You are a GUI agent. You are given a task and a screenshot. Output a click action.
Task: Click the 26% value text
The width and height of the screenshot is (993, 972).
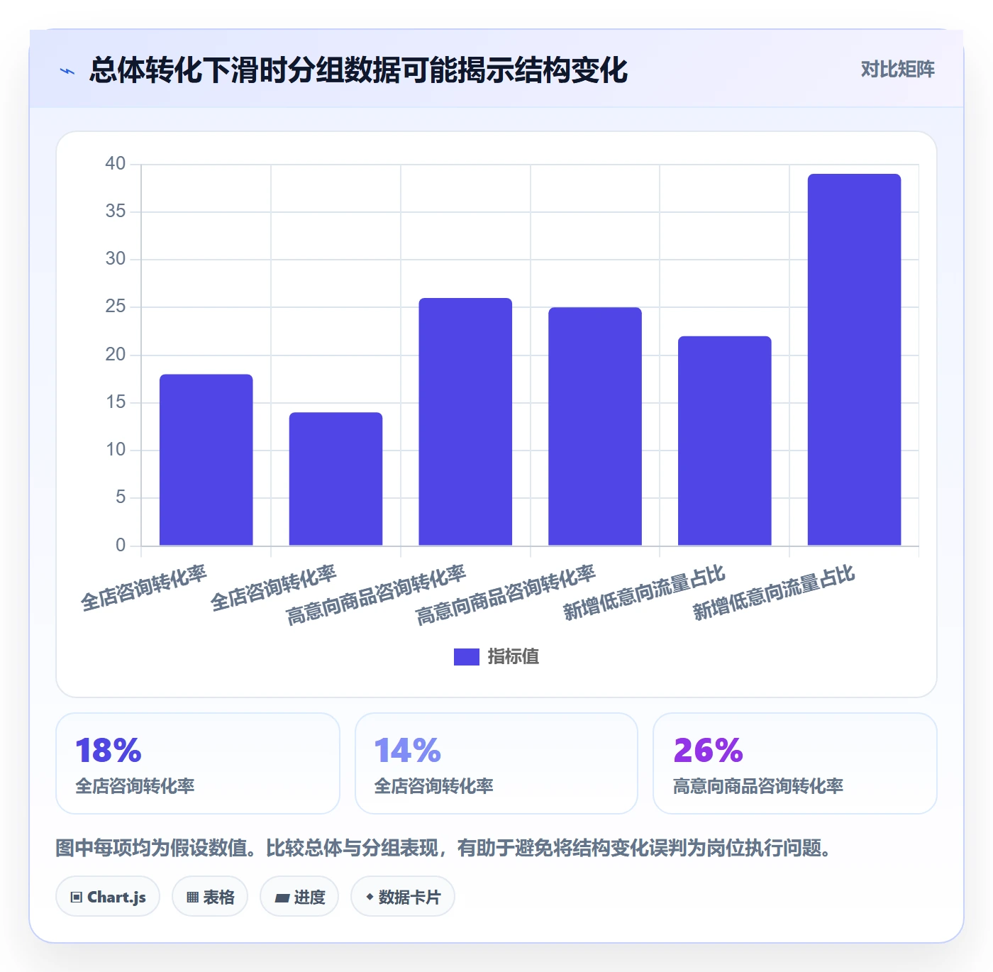708,751
